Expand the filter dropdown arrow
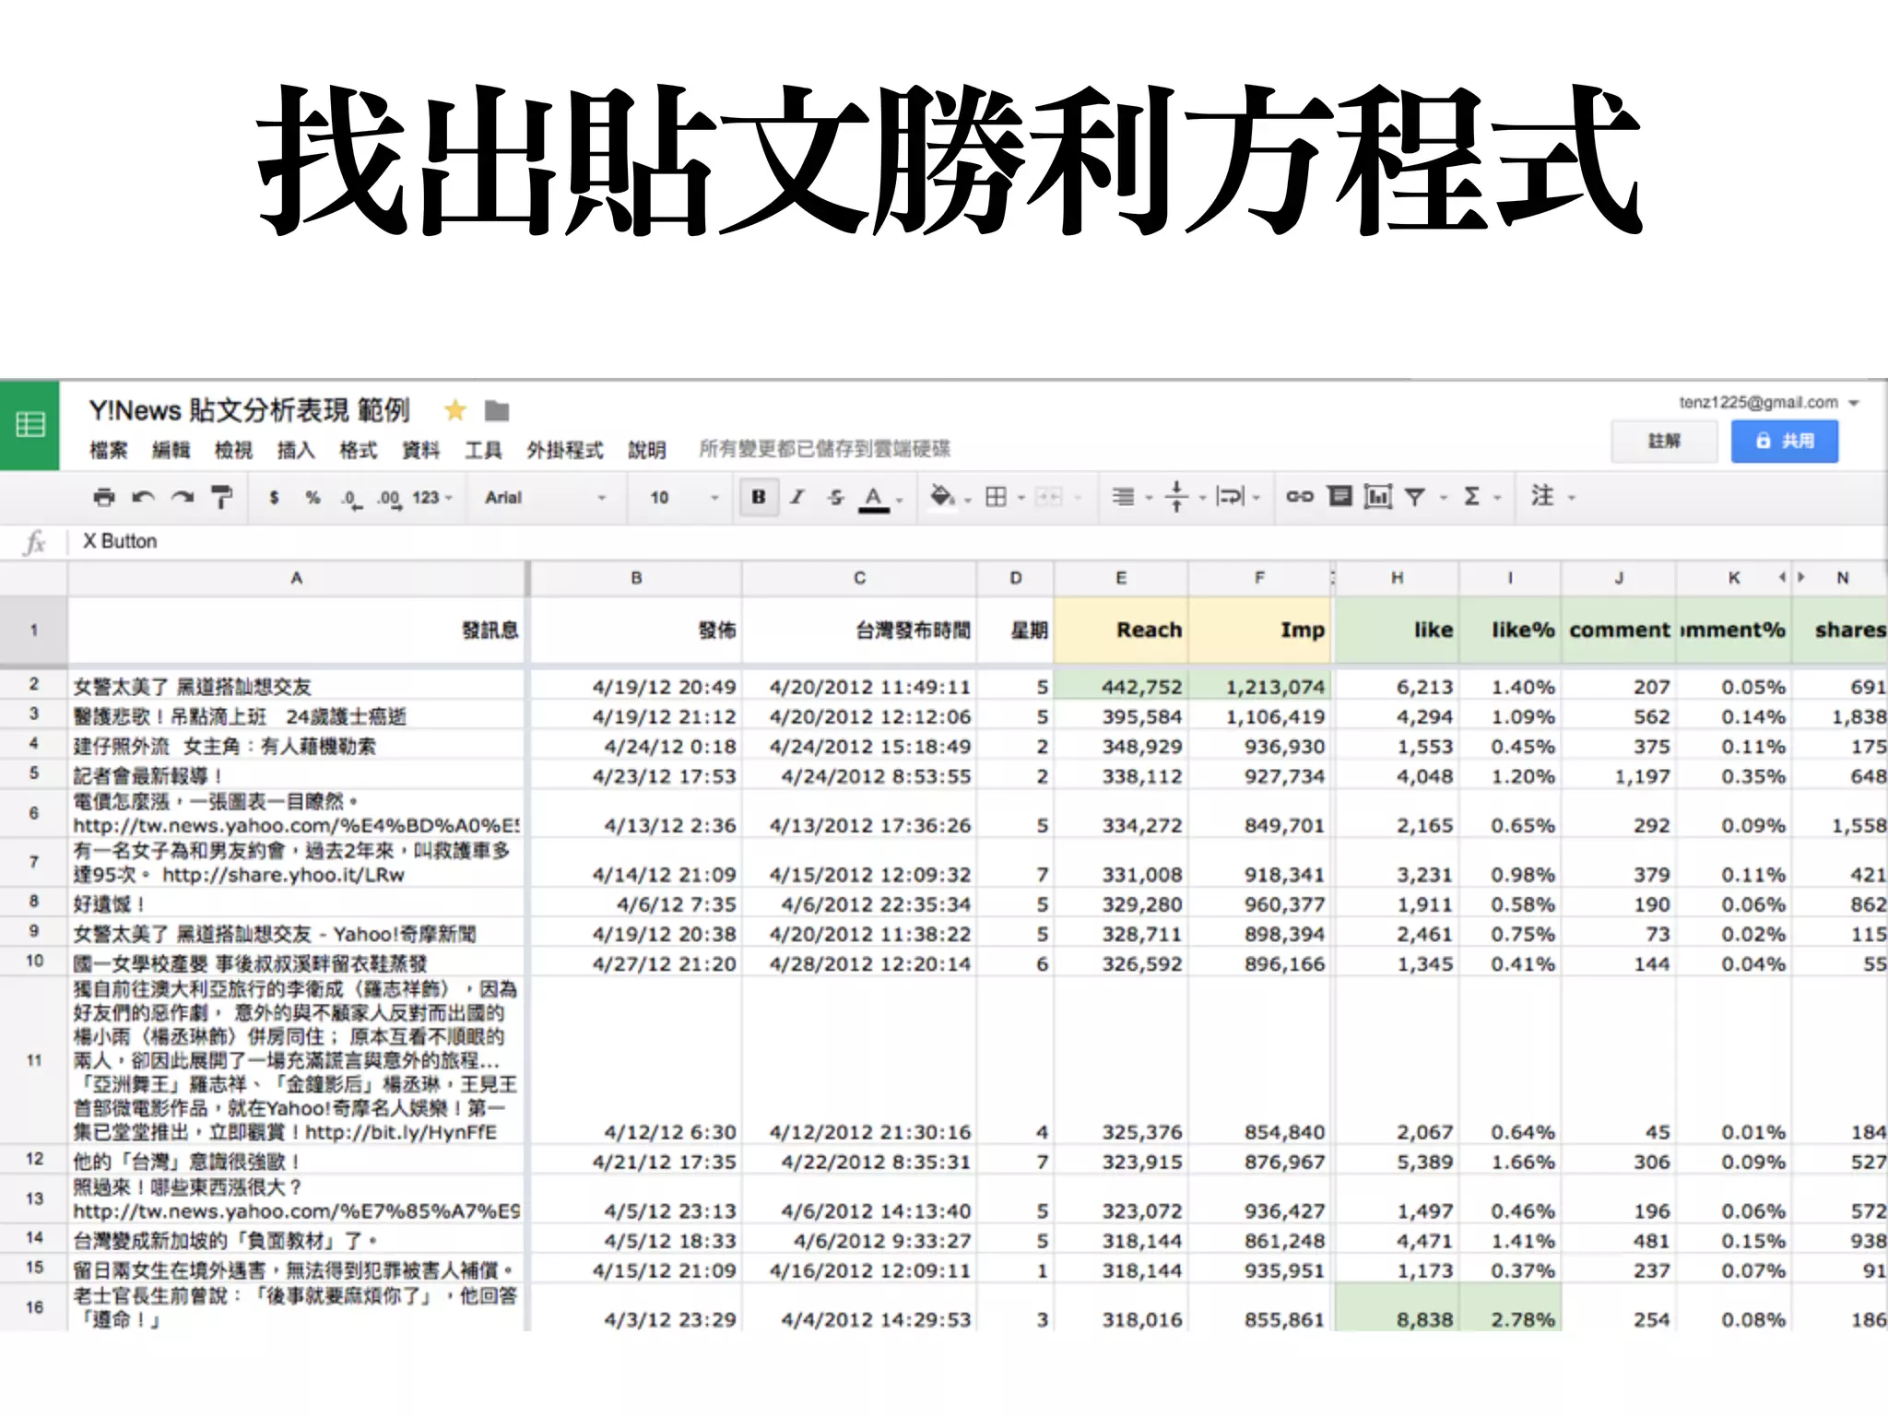This screenshot has width=1888, height=1416. point(1443,498)
